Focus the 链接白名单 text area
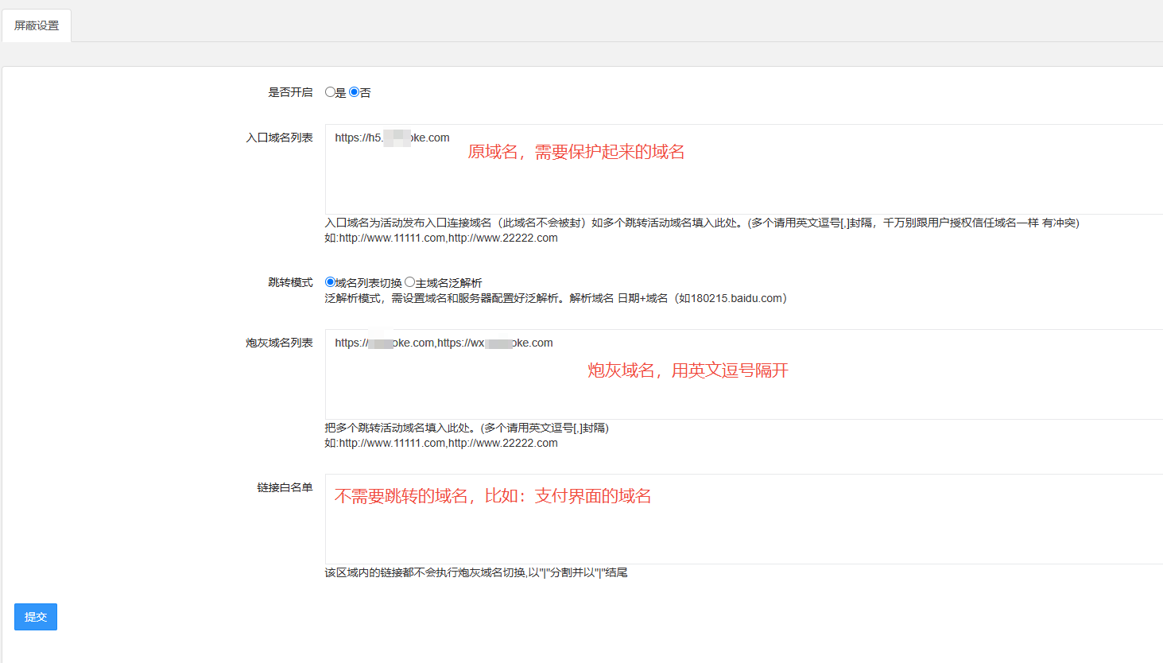1163x663 pixels. pos(744,519)
